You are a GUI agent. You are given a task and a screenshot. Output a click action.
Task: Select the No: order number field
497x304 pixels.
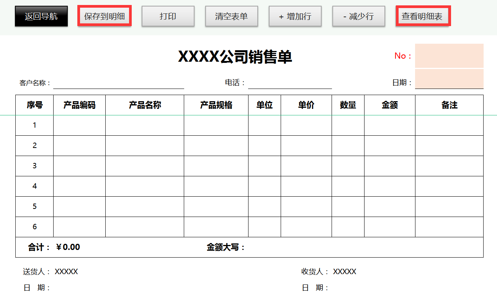pos(449,56)
